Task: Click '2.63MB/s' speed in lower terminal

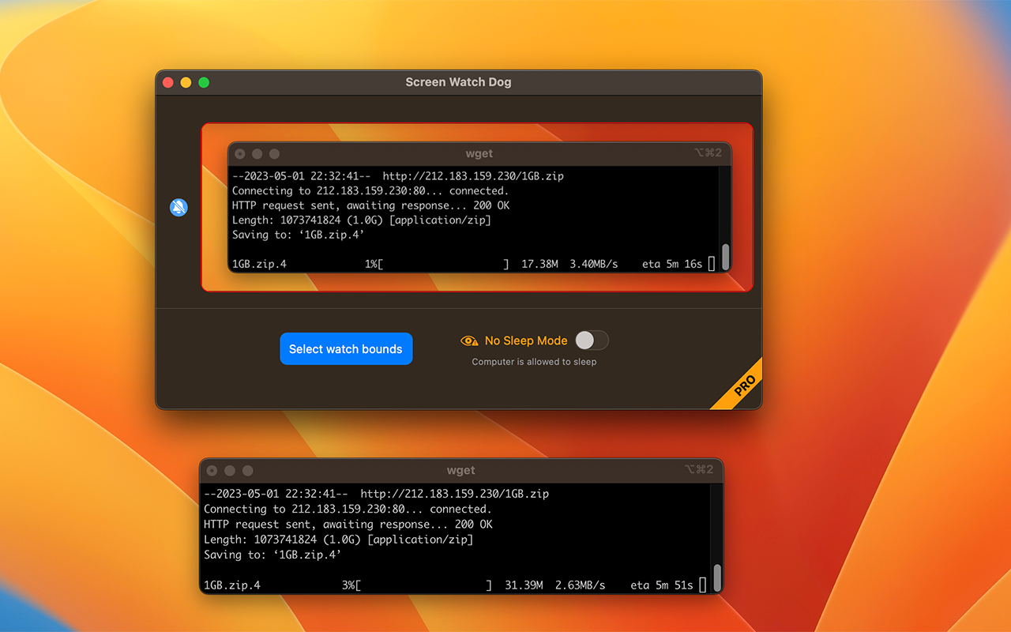Action: point(581,585)
